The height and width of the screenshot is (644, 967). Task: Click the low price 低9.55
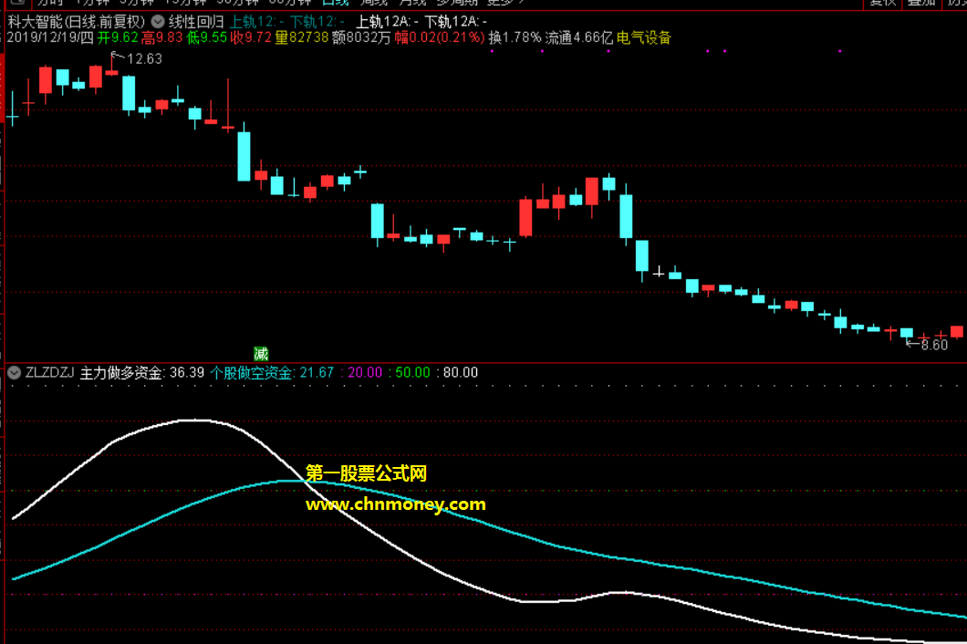(x=206, y=37)
